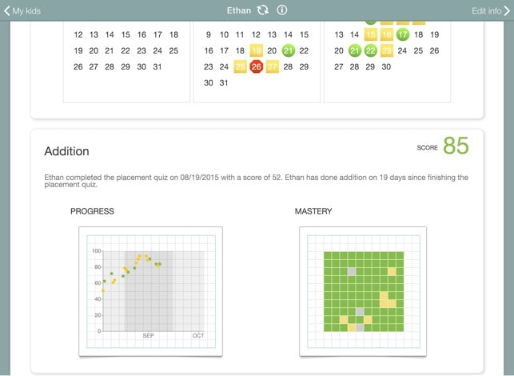Tap the refresh sync icon beside Ethan
This screenshot has height=376, width=514.
click(x=263, y=10)
